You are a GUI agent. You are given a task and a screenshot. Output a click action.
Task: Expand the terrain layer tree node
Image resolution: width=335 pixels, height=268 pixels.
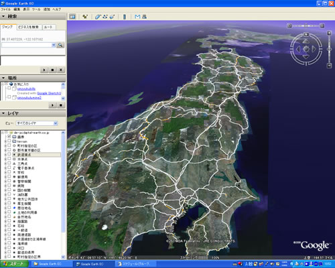[x=5, y=141]
